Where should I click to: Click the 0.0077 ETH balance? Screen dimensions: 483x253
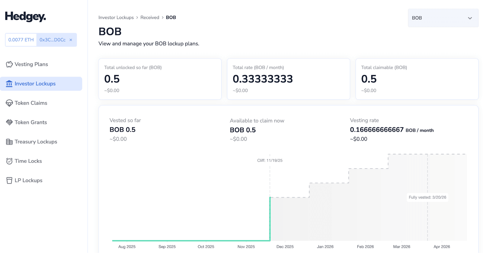21,40
